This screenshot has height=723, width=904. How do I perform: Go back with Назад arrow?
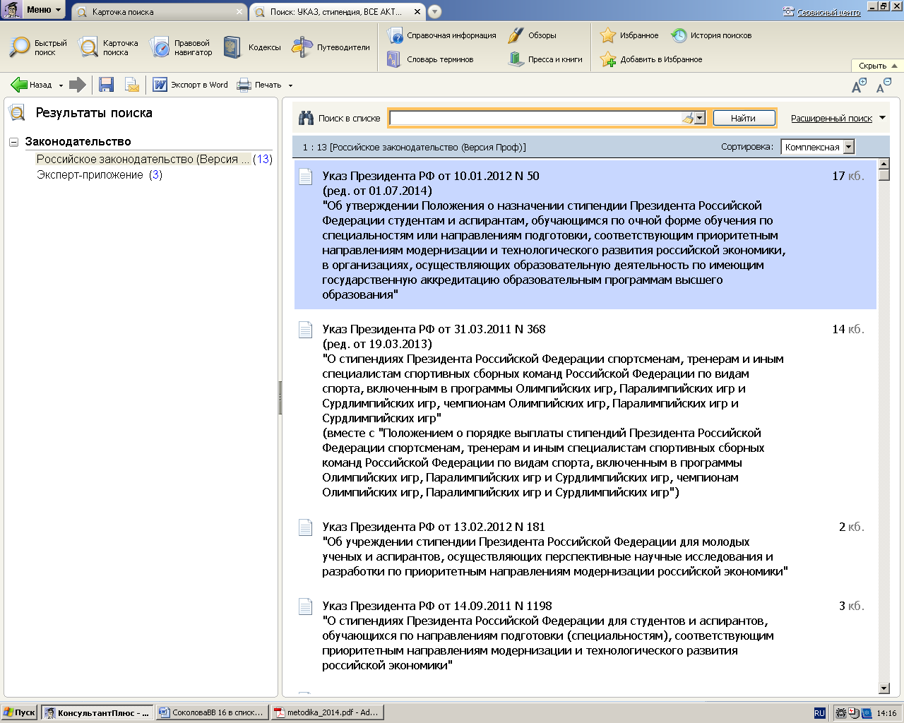tap(31, 85)
